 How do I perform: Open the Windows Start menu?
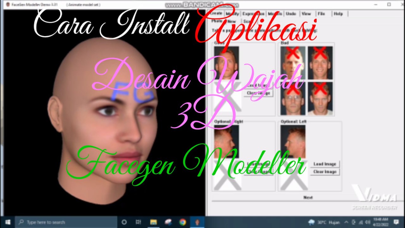8,222
